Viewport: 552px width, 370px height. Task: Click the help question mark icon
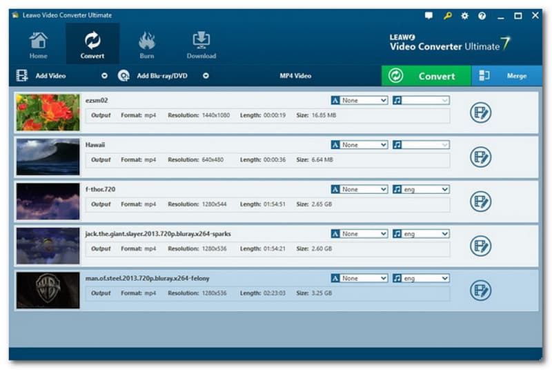[482, 15]
